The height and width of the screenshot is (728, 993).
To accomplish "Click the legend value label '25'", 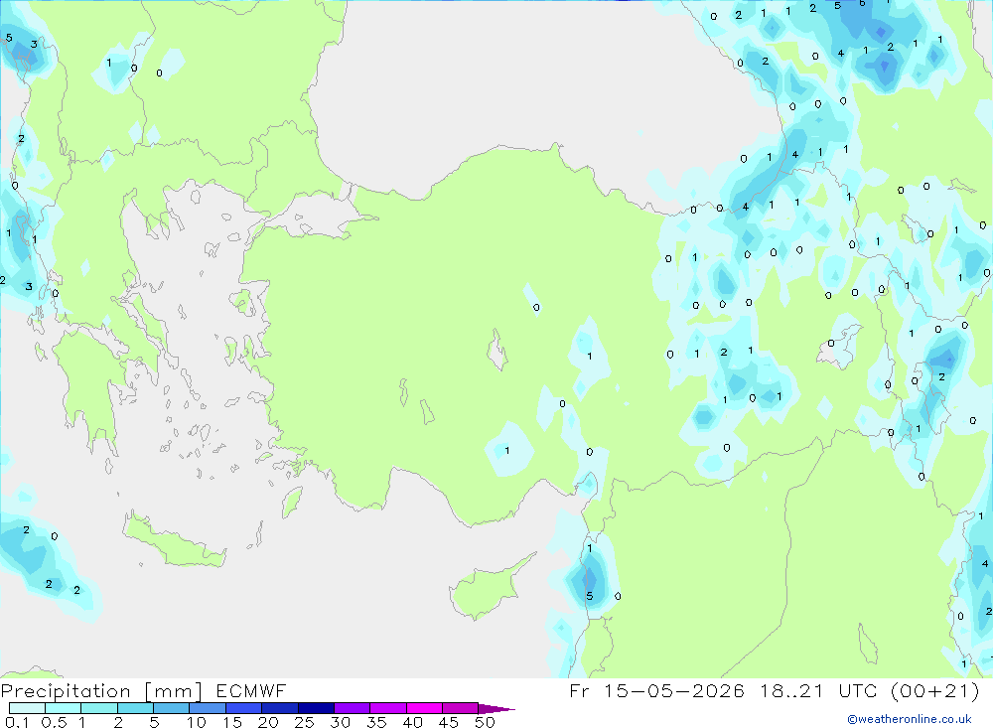I will click(x=304, y=722).
